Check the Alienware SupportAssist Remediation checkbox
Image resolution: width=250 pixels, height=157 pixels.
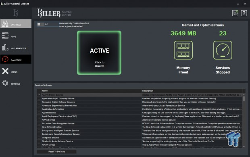(x=39, y=105)
